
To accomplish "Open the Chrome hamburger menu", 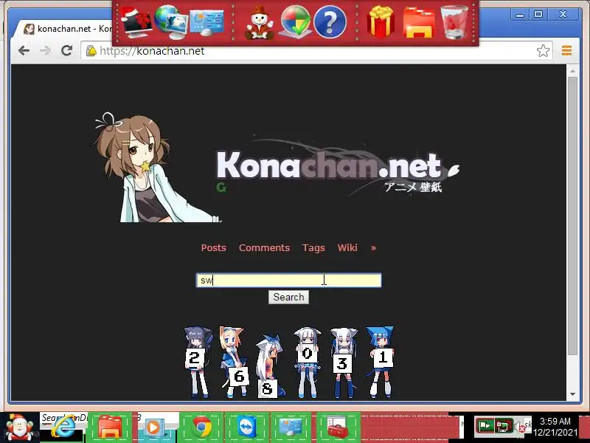I will coord(566,50).
